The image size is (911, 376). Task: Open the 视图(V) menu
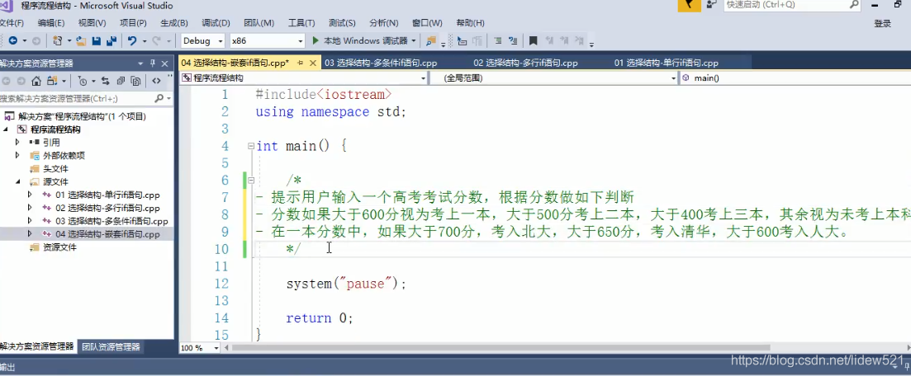tap(92, 23)
